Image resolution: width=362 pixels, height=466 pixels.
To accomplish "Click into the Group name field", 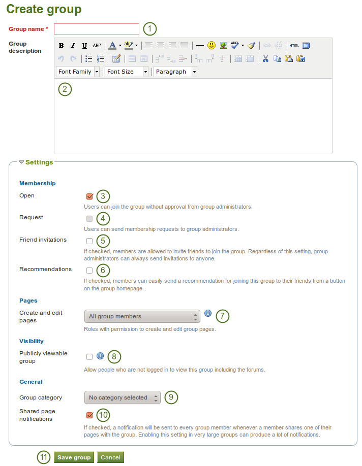I will click(x=97, y=29).
